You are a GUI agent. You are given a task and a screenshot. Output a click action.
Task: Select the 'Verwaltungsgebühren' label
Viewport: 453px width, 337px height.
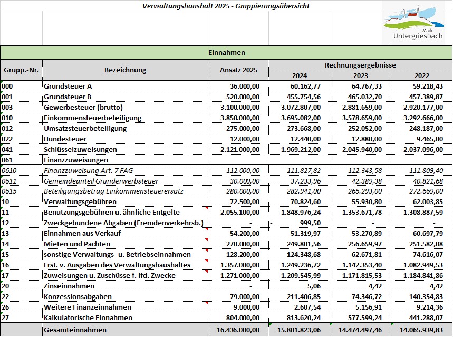click(x=80, y=202)
